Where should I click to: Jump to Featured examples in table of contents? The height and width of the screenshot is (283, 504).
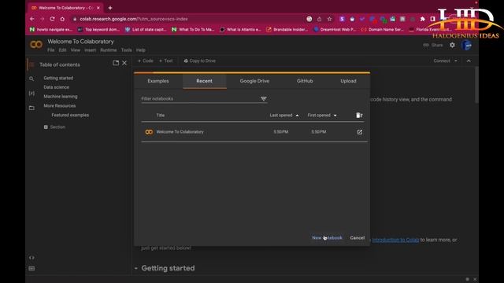click(x=70, y=116)
